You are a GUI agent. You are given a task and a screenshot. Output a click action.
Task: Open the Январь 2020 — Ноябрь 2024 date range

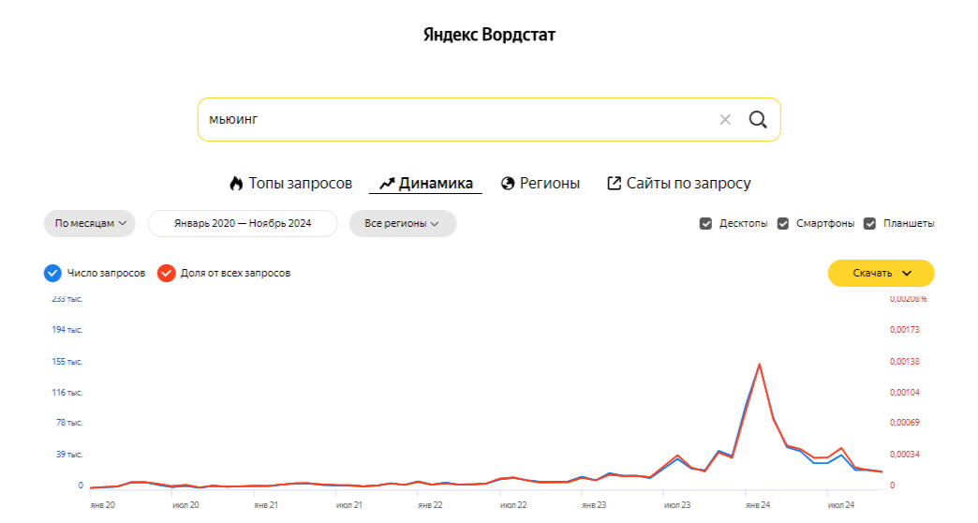tap(243, 223)
